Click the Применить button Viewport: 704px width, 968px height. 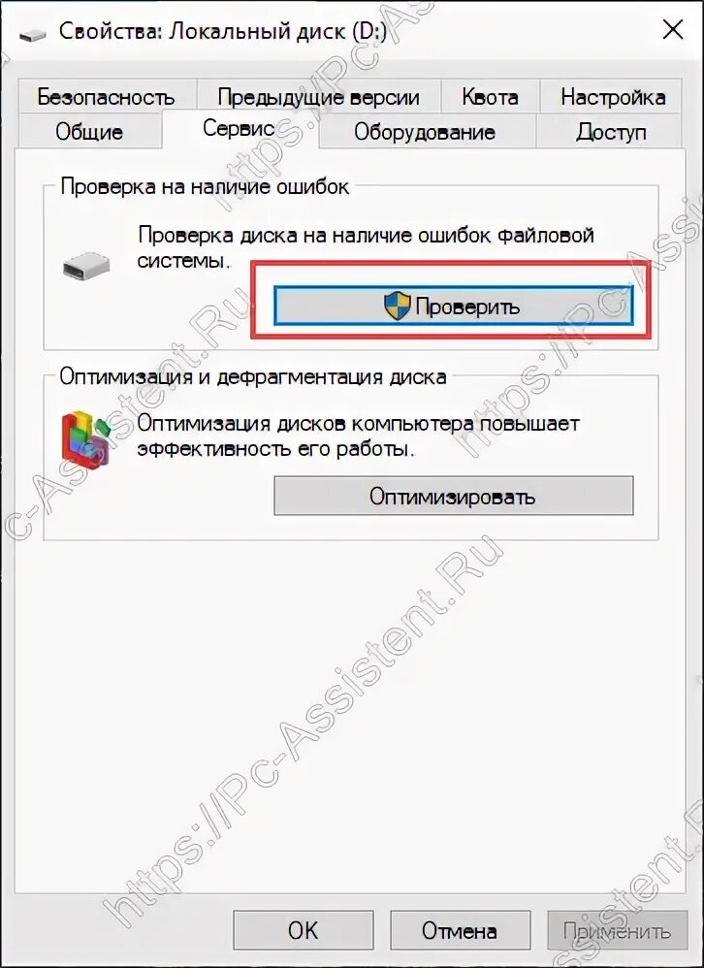(617, 930)
